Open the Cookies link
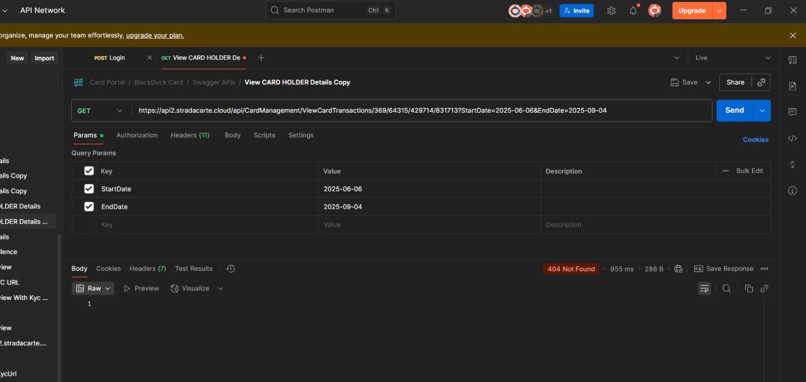 [756, 139]
